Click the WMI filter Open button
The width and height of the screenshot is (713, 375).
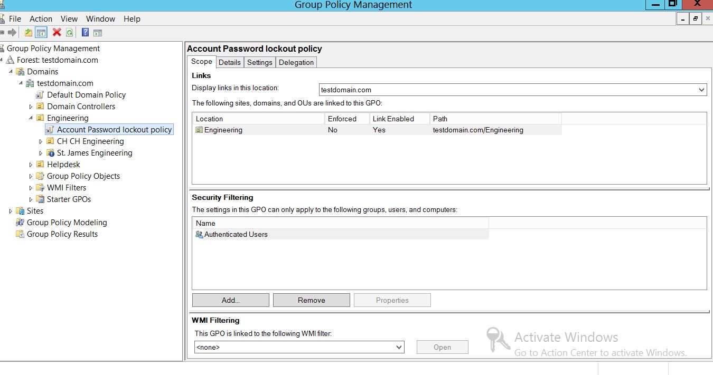tap(443, 347)
